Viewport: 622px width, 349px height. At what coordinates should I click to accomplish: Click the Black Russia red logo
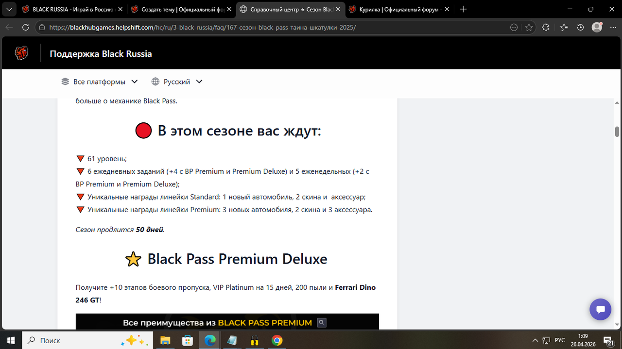click(x=21, y=53)
